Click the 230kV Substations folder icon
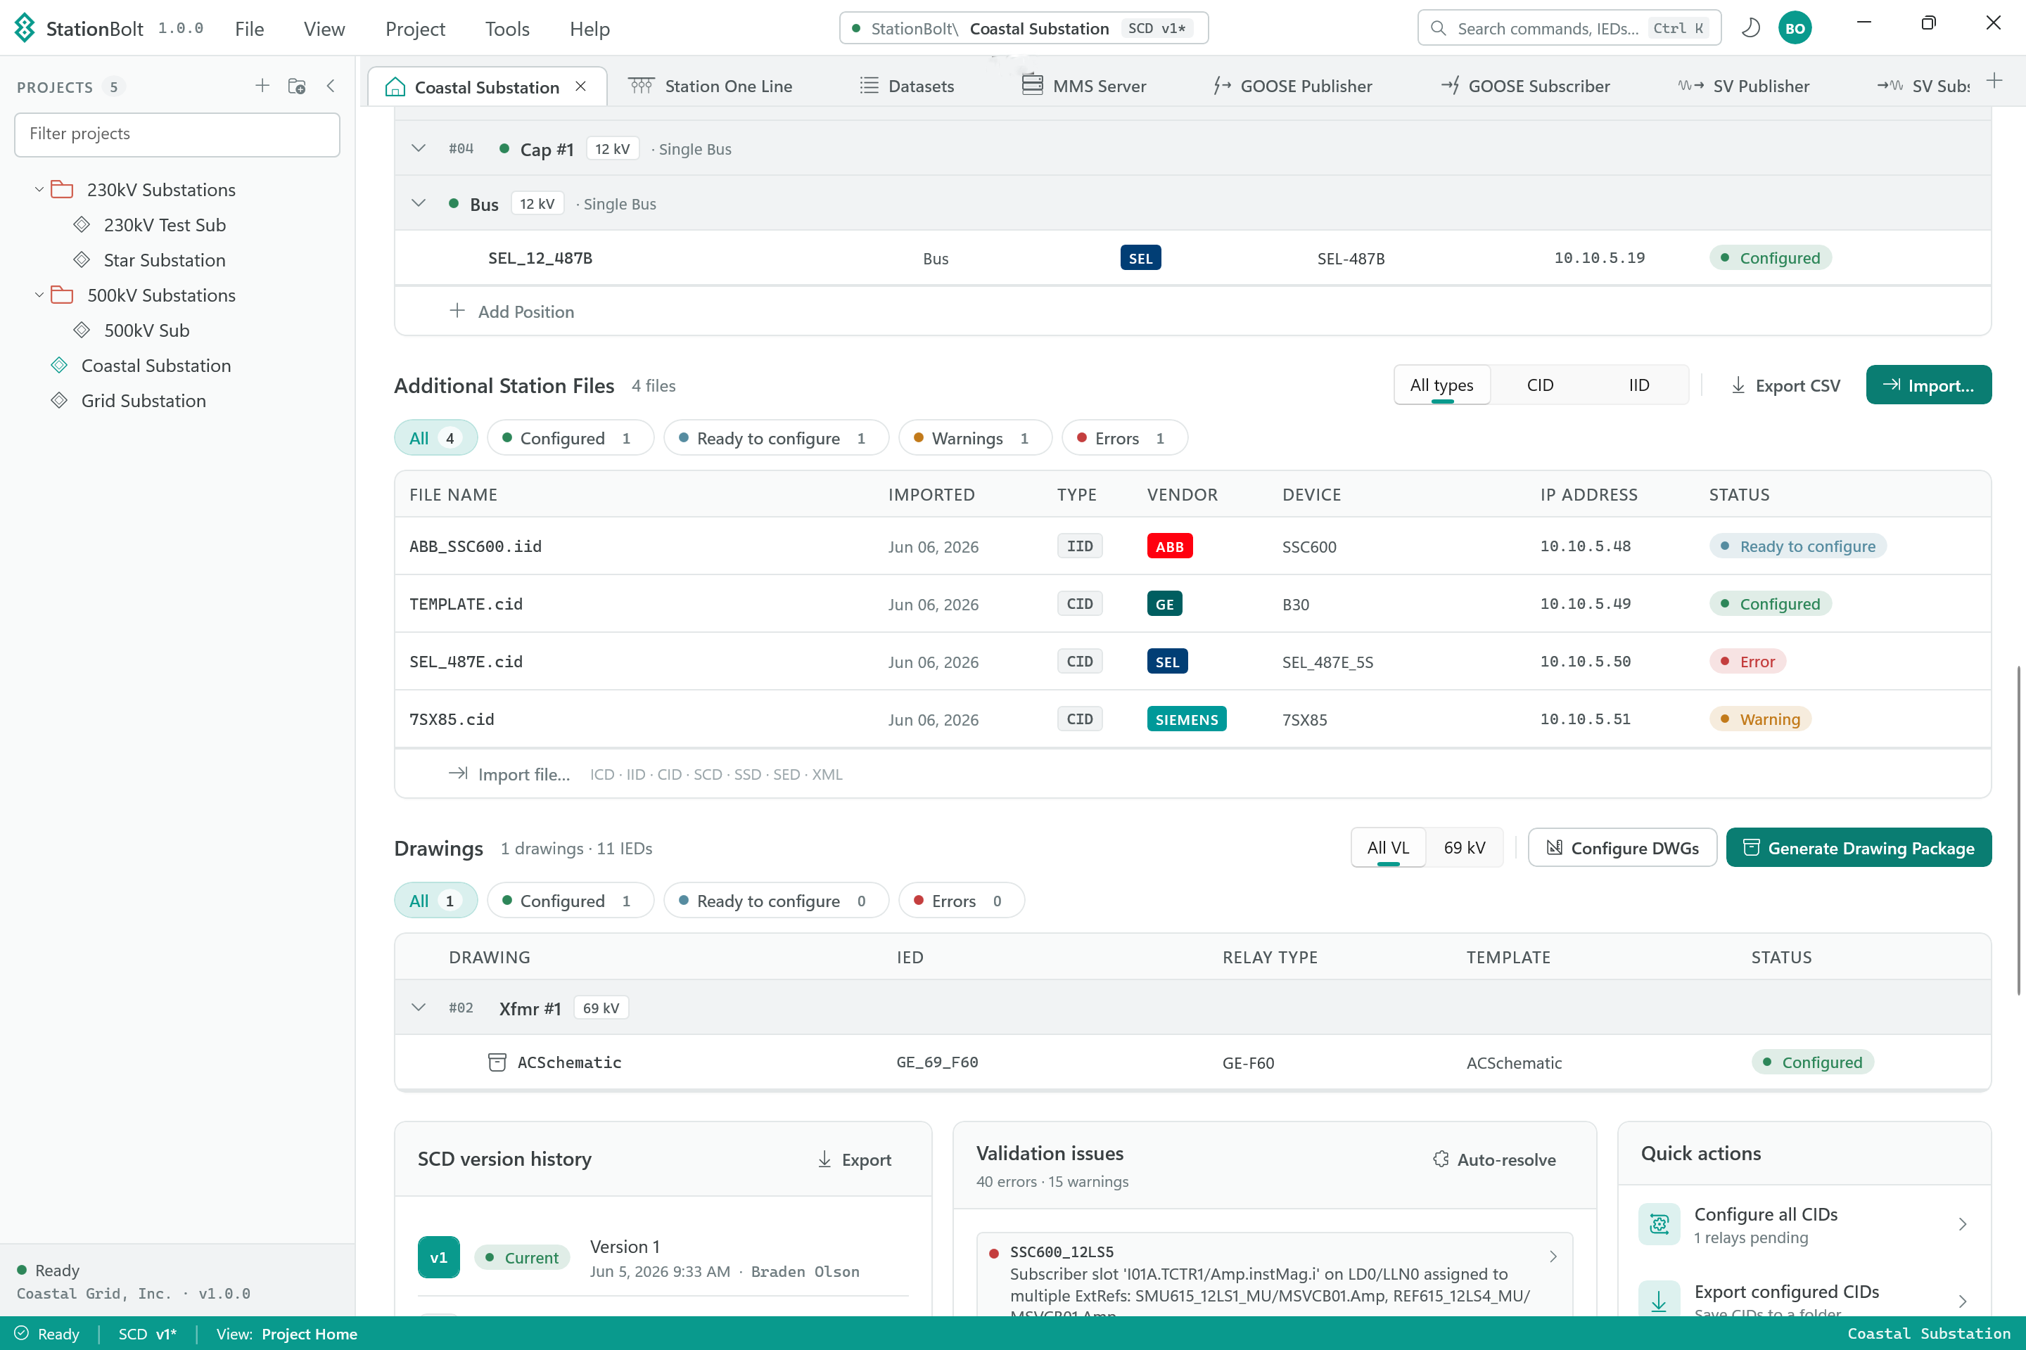The image size is (2026, 1350). click(x=62, y=189)
